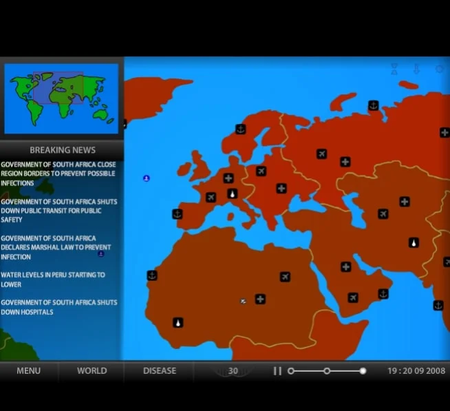Click the seaport anchor icon near India
Viewport: 450px width, 411px height.
438,305
